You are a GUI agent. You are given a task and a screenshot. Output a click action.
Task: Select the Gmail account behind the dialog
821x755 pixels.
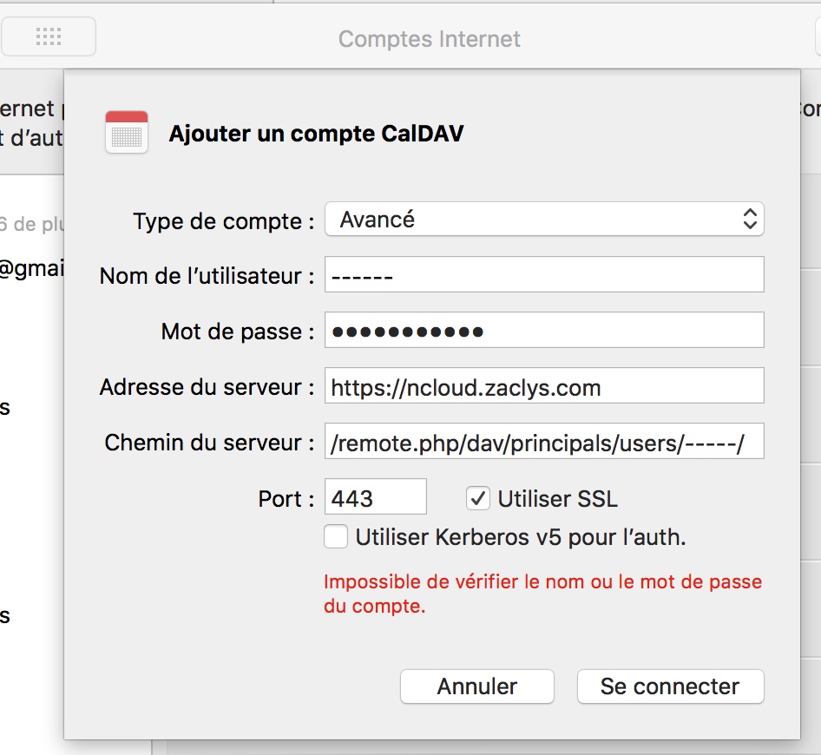(31, 269)
